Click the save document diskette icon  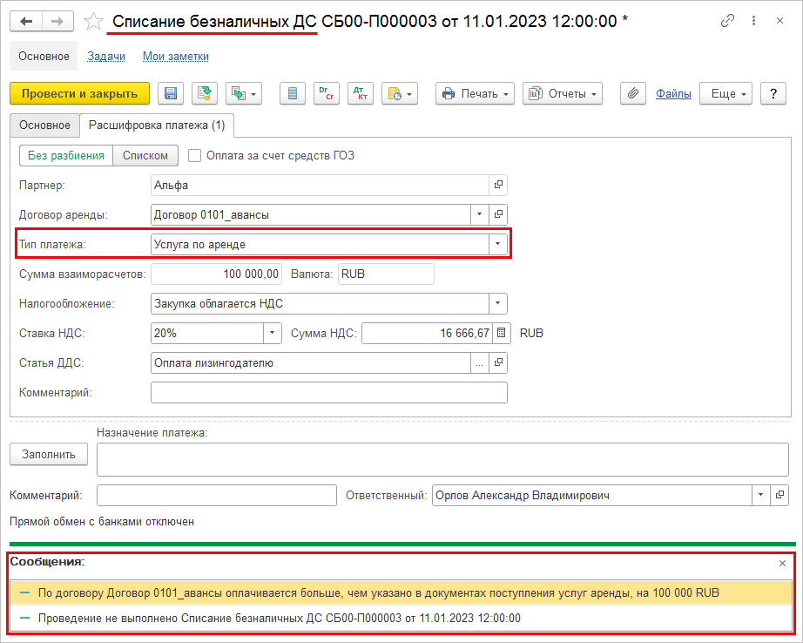click(x=171, y=94)
